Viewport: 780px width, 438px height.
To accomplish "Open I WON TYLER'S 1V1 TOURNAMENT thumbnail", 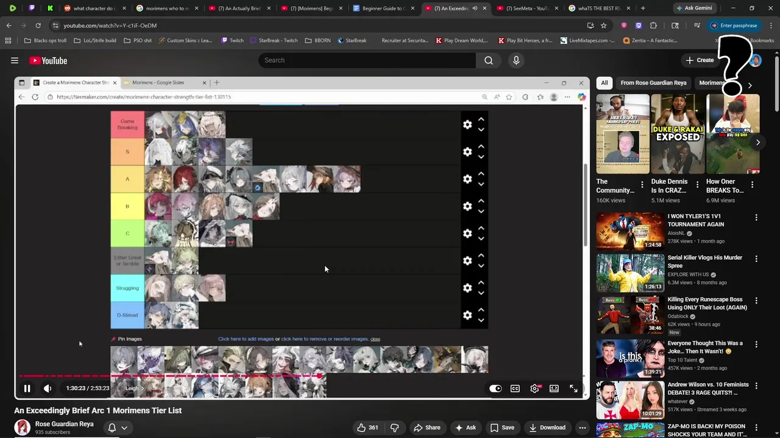I will click(x=630, y=231).
